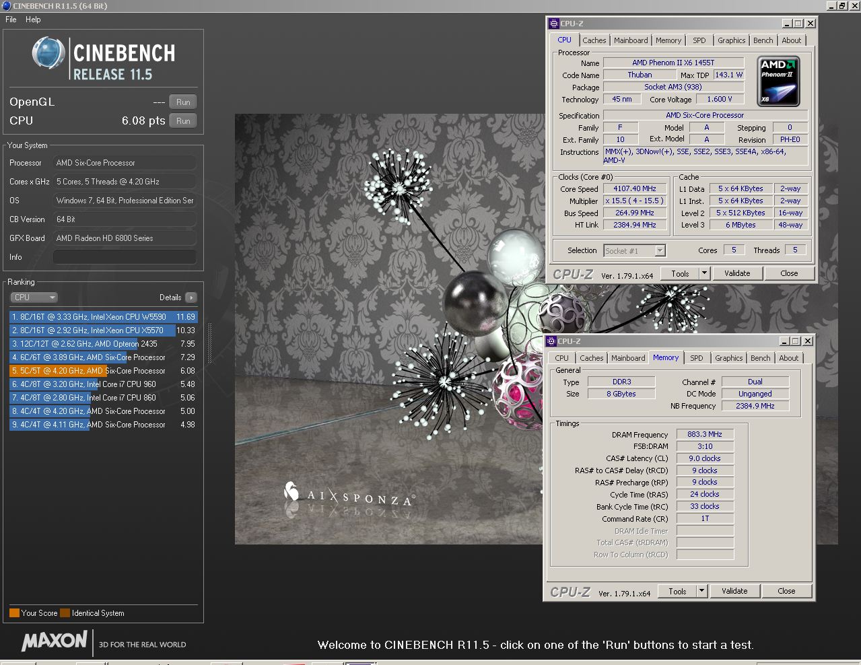Open Tools dropdown arrow in upper CPU-Z
This screenshot has width=861, height=665.
coord(705,274)
